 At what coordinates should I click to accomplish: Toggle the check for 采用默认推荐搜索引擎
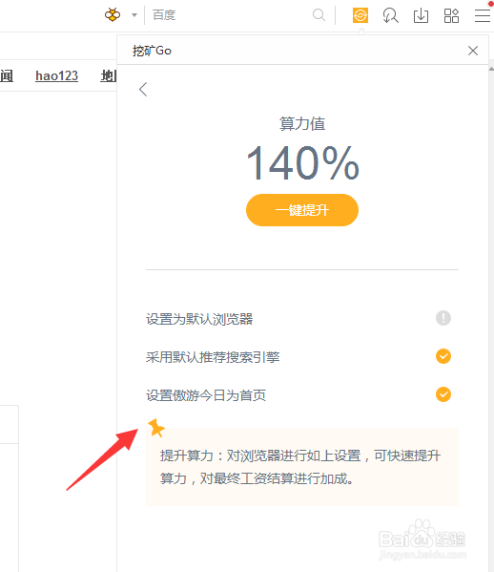tap(443, 356)
